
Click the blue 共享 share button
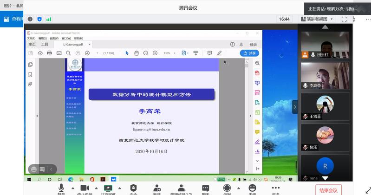click(249, 53)
